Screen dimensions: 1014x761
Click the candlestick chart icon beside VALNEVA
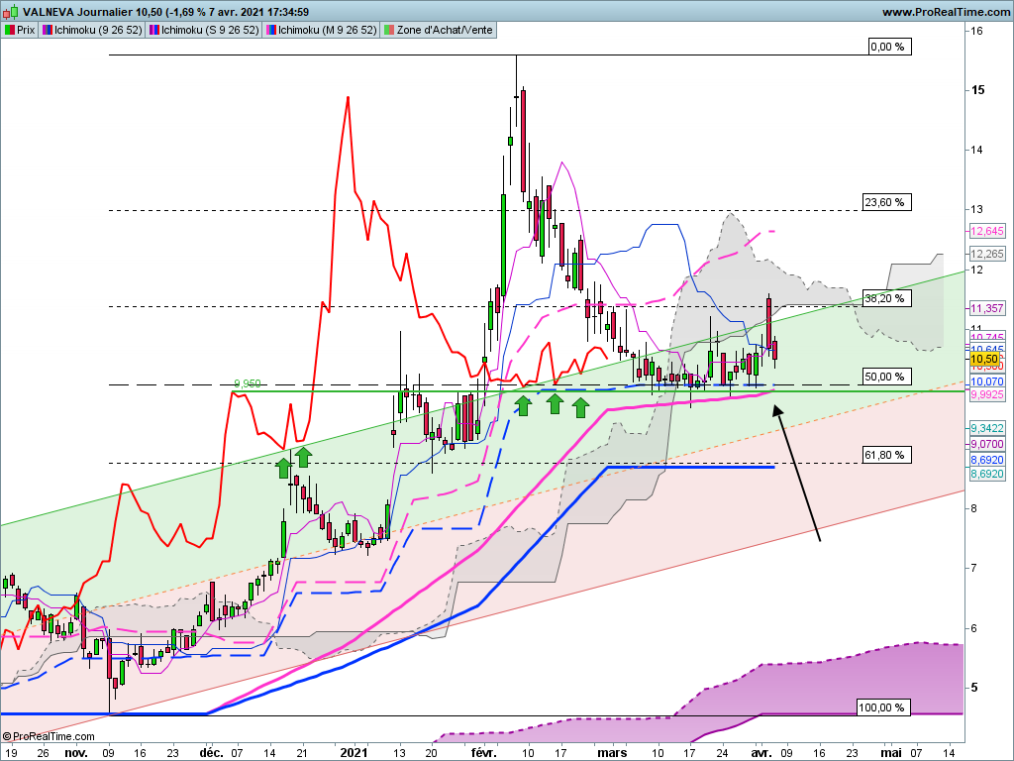[10, 12]
